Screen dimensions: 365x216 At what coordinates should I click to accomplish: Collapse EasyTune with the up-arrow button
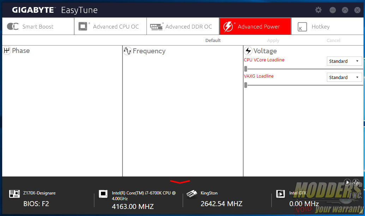[x=345, y=10]
